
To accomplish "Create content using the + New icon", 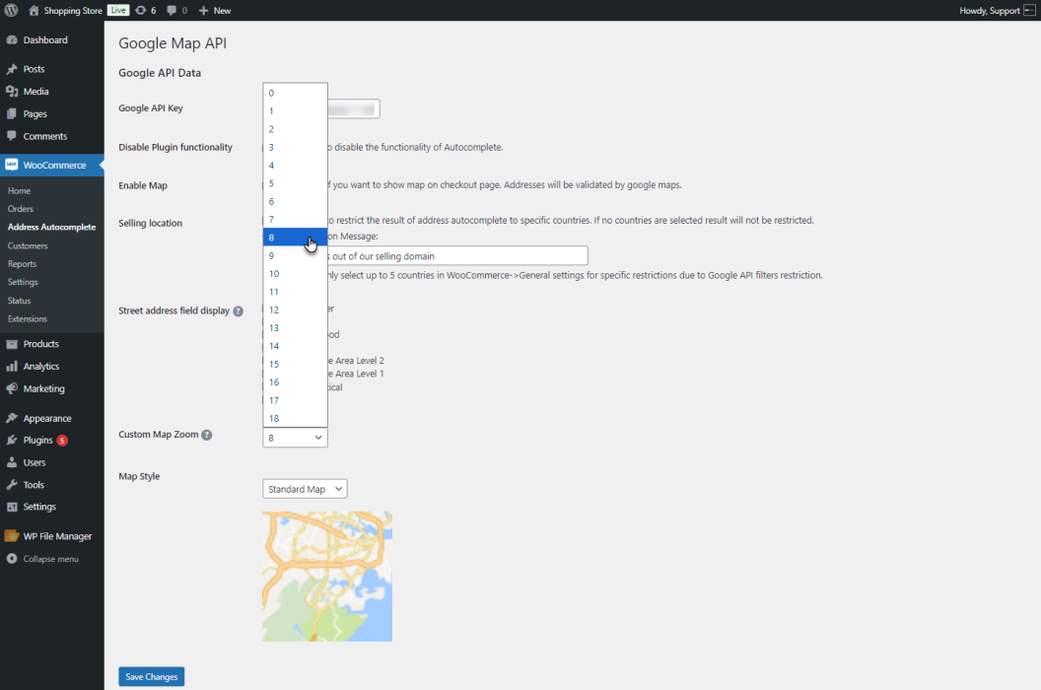I will [x=215, y=11].
